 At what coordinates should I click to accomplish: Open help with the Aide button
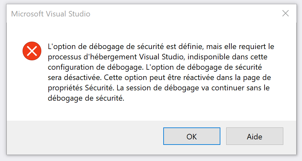(x=255, y=136)
